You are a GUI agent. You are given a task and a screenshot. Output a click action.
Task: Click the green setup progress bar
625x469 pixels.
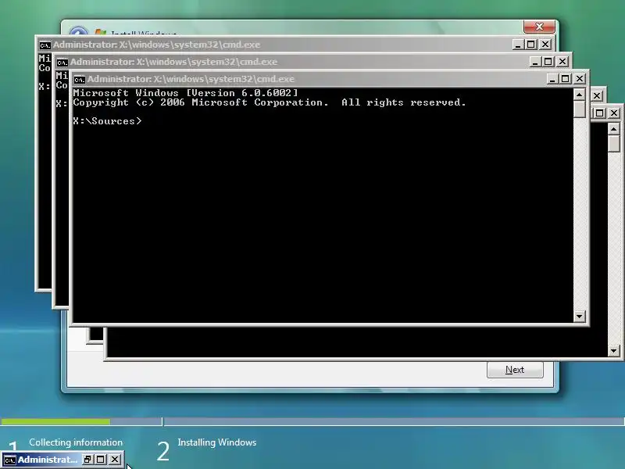[55, 421]
